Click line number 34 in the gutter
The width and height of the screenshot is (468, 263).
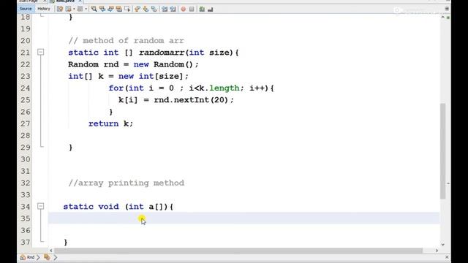(26, 206)
